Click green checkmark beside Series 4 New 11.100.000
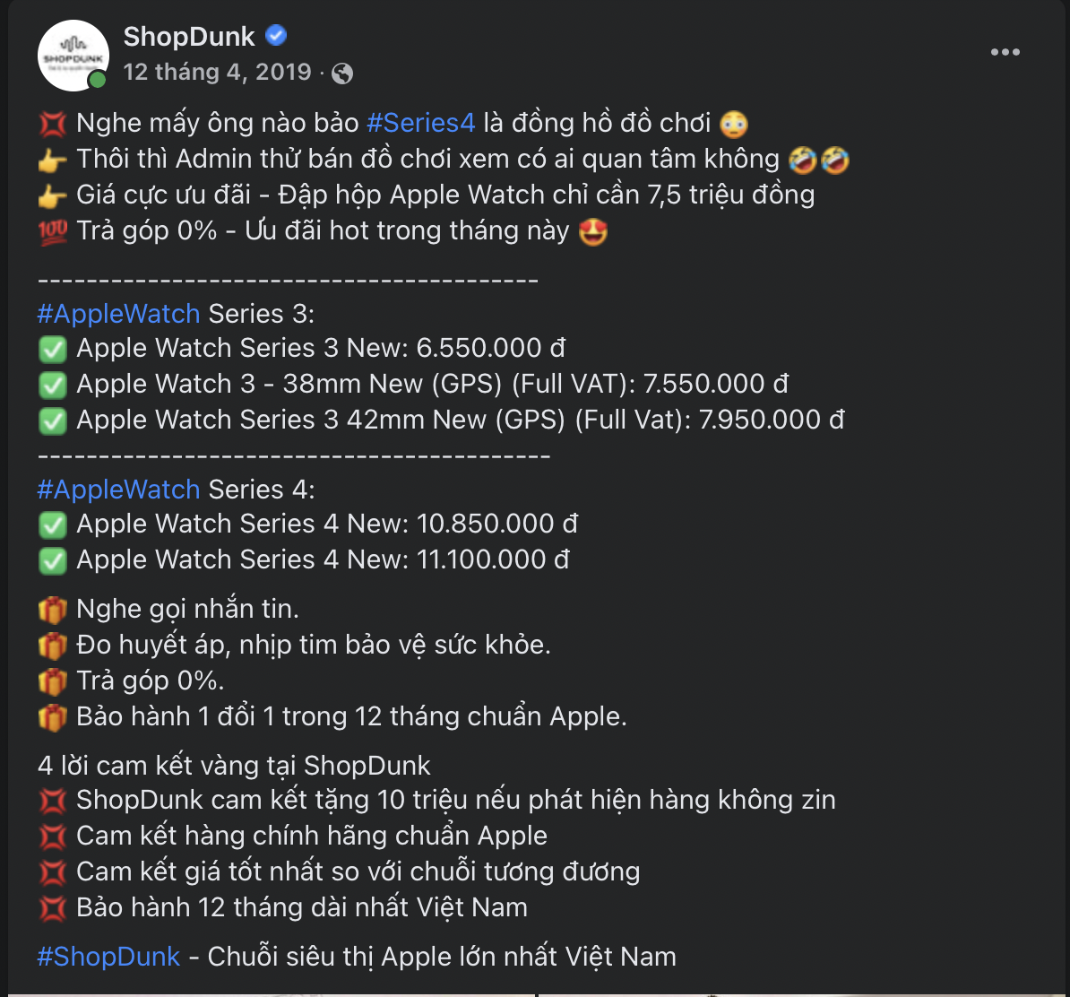Viewport: 1070px width, 997px height. coord(53,560)
